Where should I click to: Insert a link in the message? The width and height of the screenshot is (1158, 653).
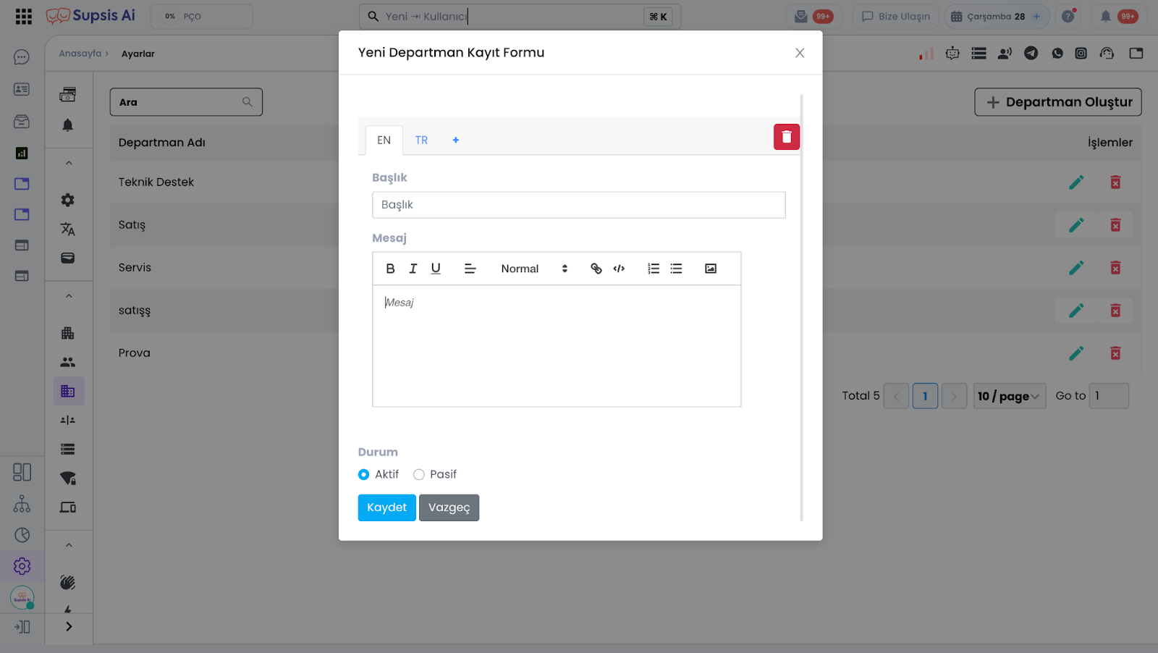(596, 269)
